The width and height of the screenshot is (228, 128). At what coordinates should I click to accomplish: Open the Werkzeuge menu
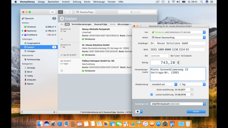point(99,2)
